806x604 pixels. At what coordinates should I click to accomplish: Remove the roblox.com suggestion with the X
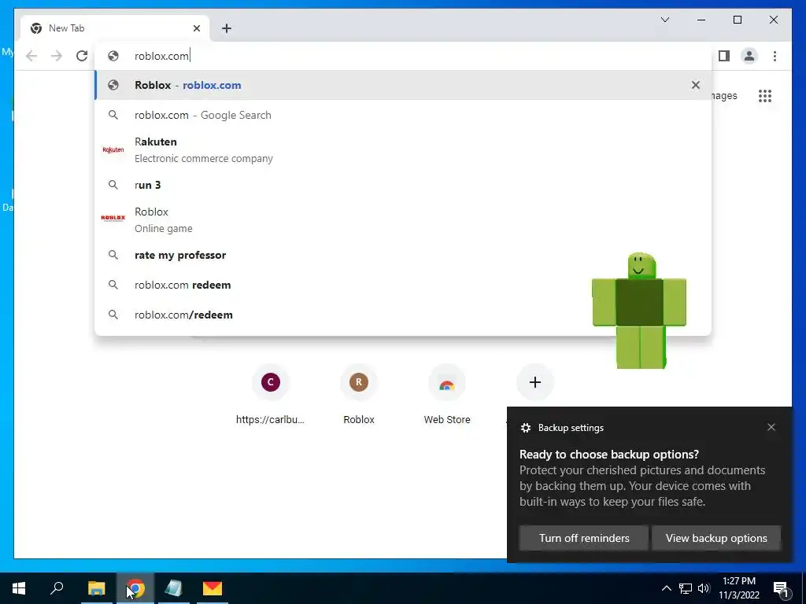point(696,85)
